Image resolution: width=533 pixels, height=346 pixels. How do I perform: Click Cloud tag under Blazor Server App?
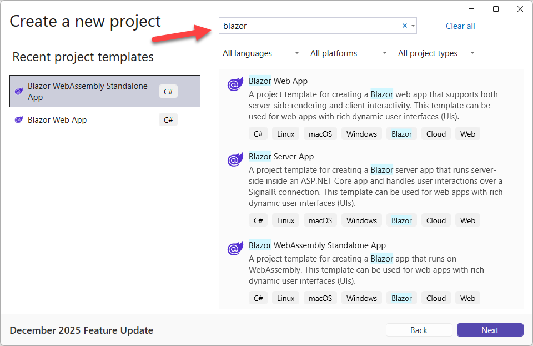point(436,220)
